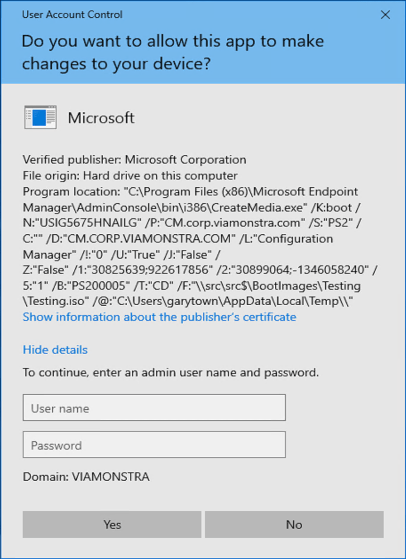Show information about the publisher's certificate
406x559 pixels.
[158, 317]
